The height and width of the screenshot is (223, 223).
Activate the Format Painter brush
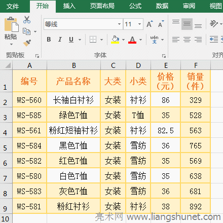[27, 43]
